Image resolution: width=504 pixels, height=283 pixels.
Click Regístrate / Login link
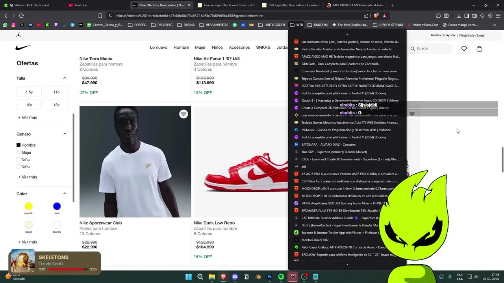click(x=472, y=35)
